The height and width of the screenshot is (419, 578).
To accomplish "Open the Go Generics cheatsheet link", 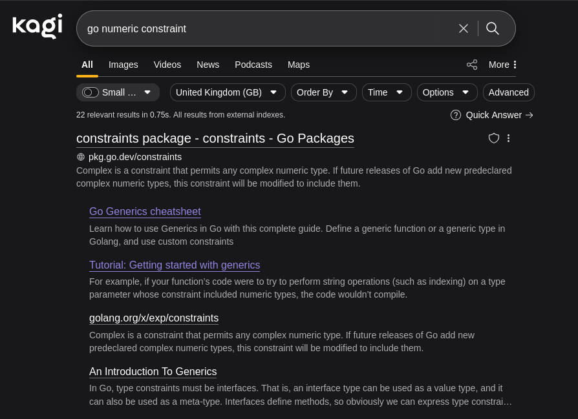I will click(145, 212).
